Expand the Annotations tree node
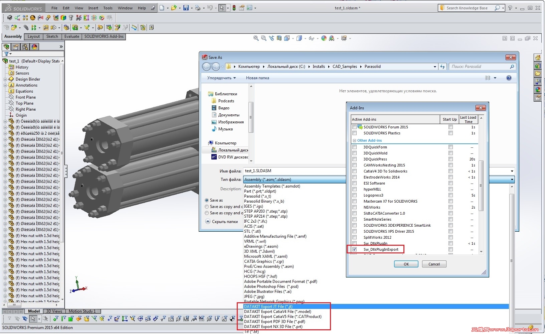545x334 pixels. (x=5, y=85)
